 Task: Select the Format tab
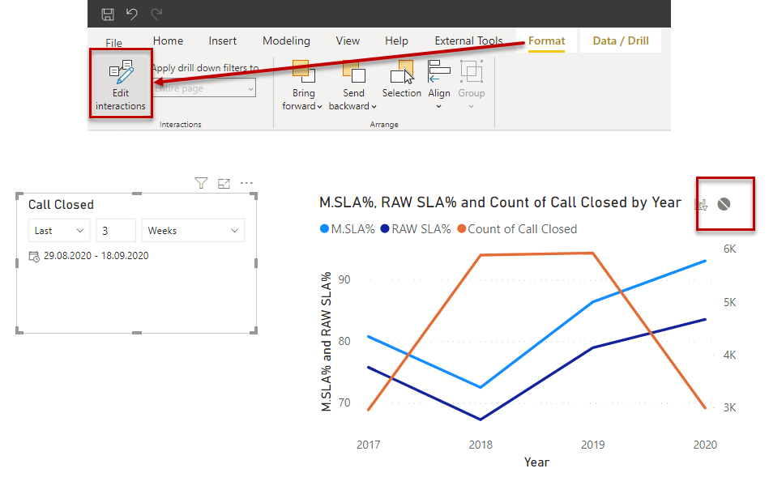[x=546, y=40]
